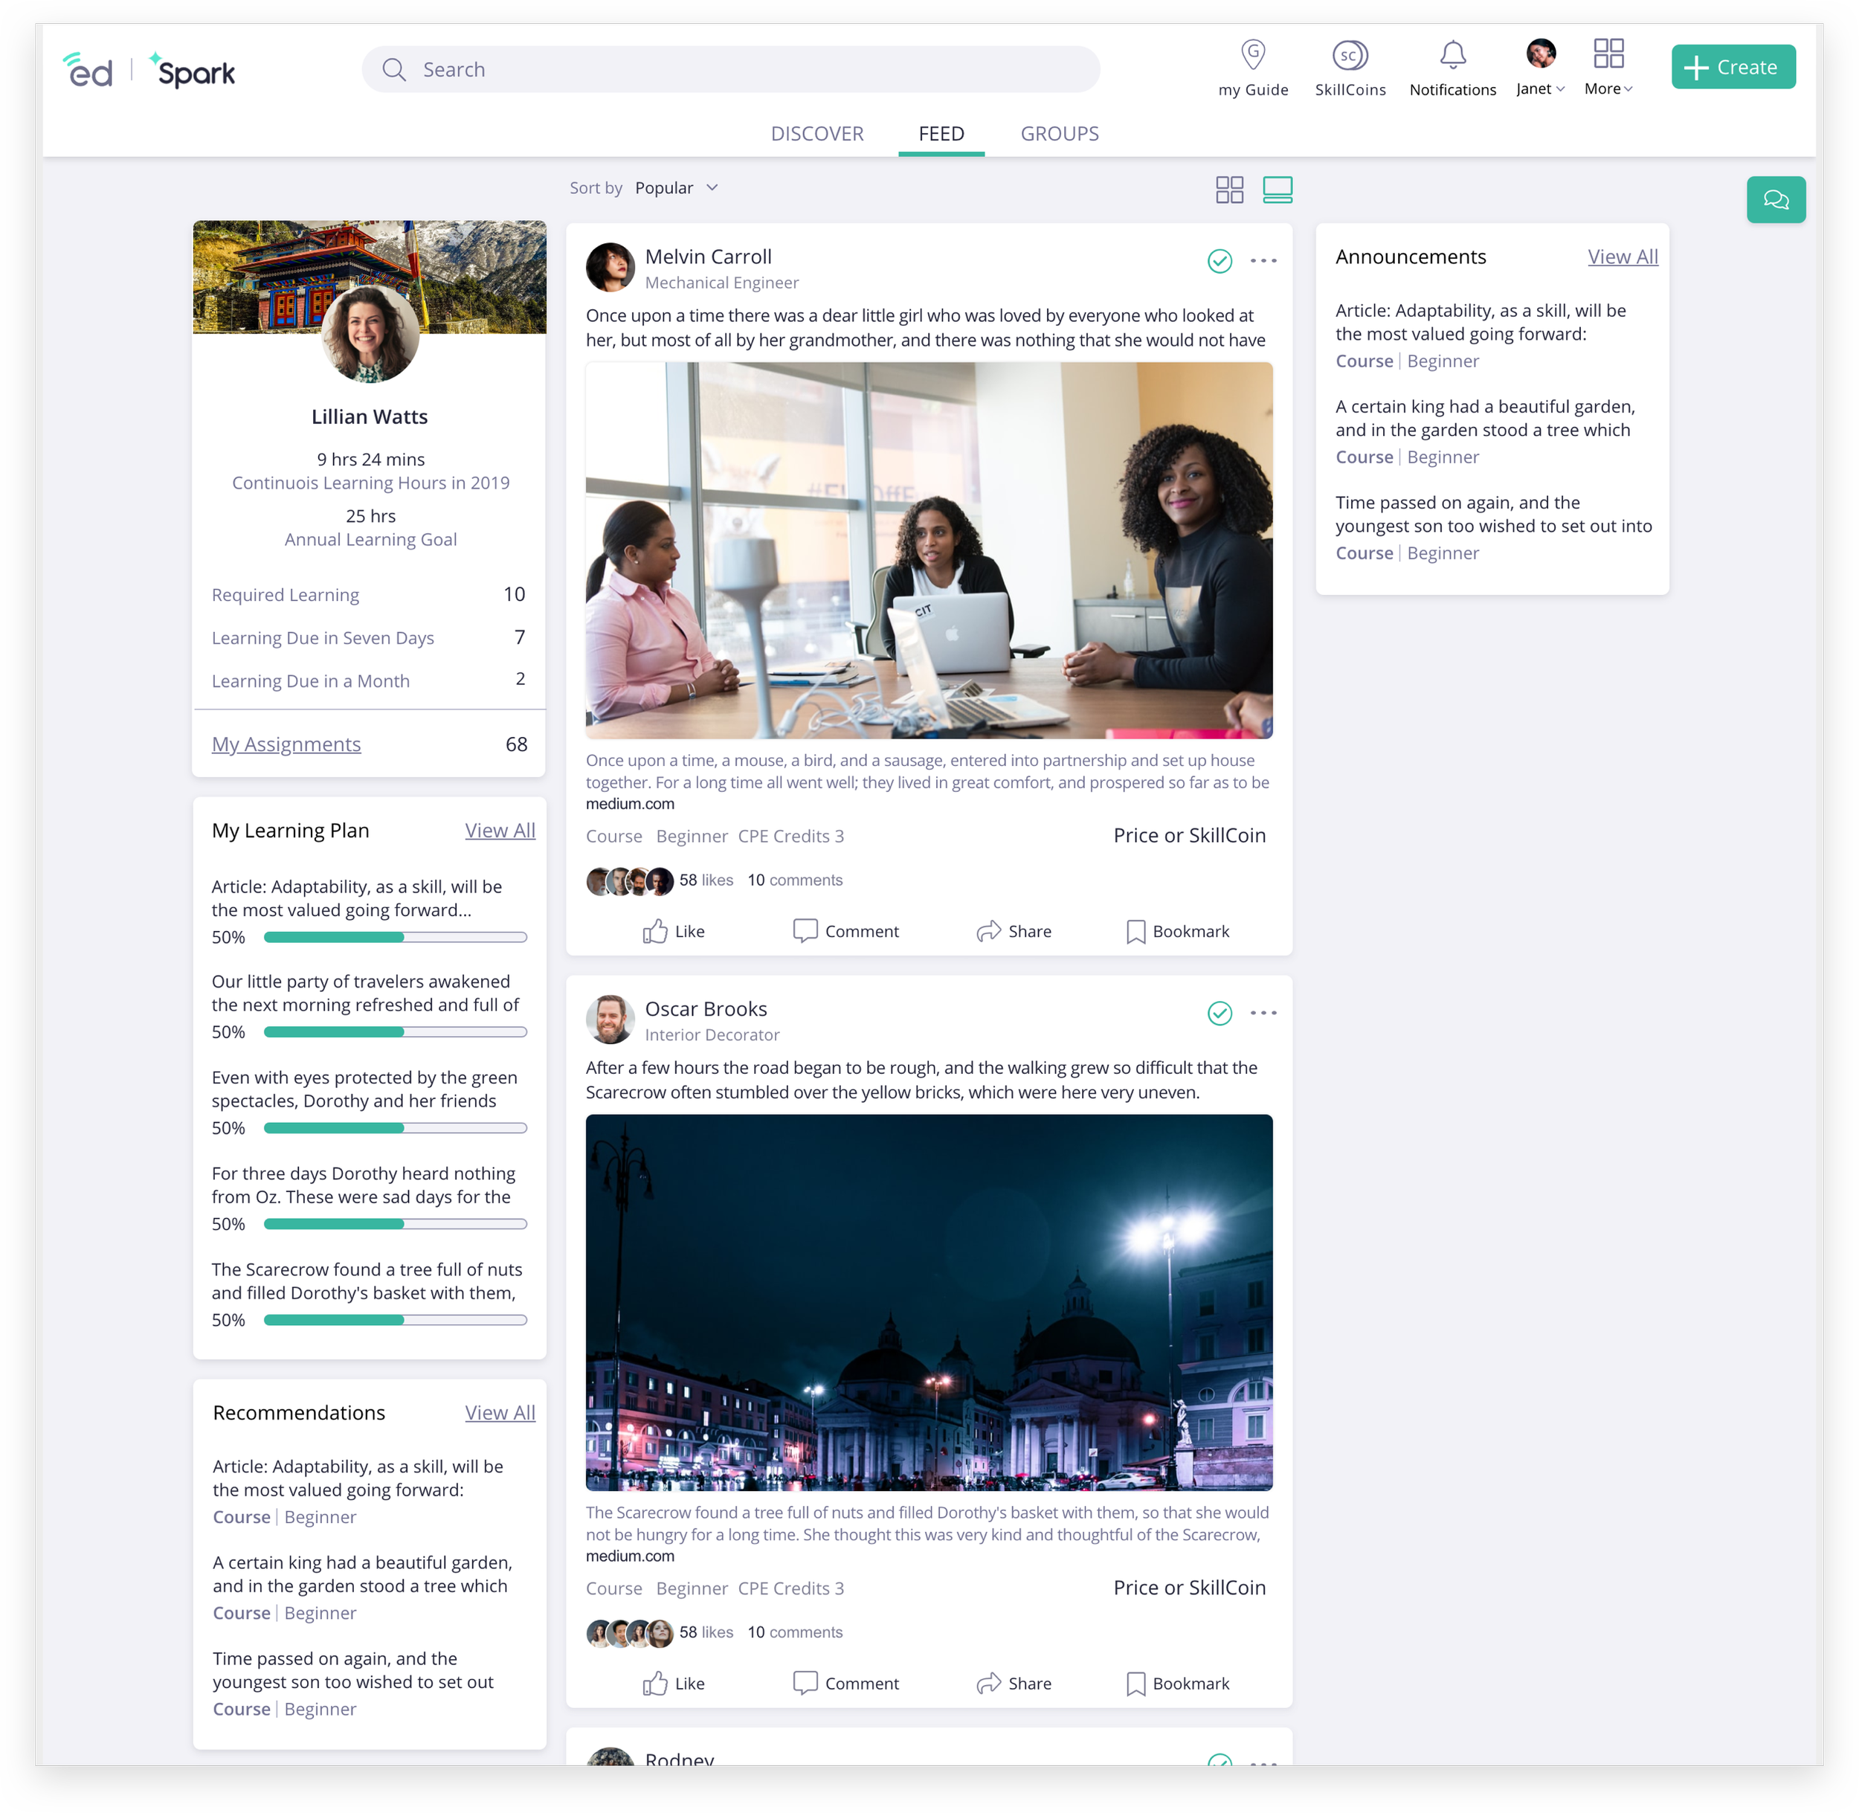Open the chat bubble floating button
1859x1813 pixels.
pyautogui.click(x=1775, y=200)
